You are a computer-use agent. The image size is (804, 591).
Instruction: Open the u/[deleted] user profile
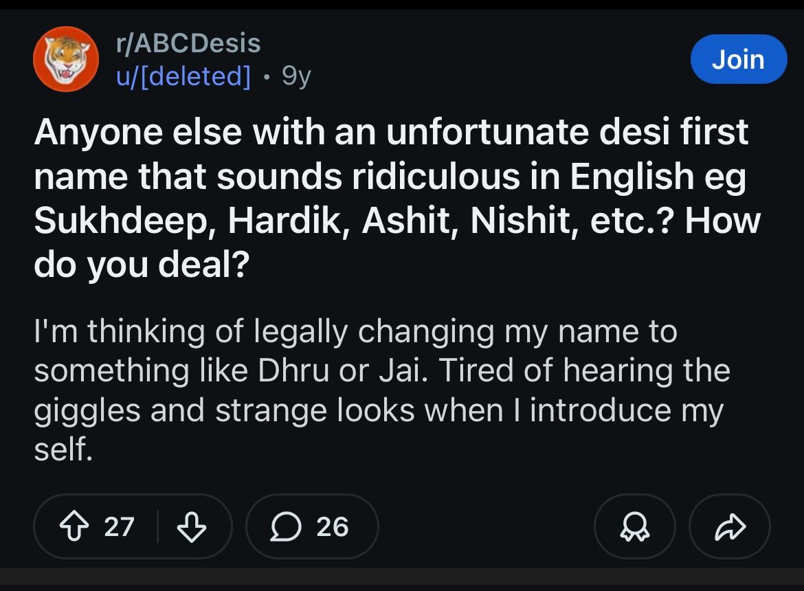(183, 76)
